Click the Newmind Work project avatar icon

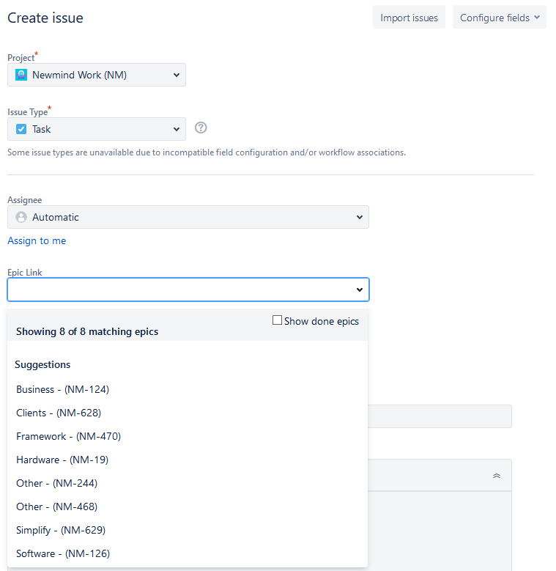pos(21,75)
